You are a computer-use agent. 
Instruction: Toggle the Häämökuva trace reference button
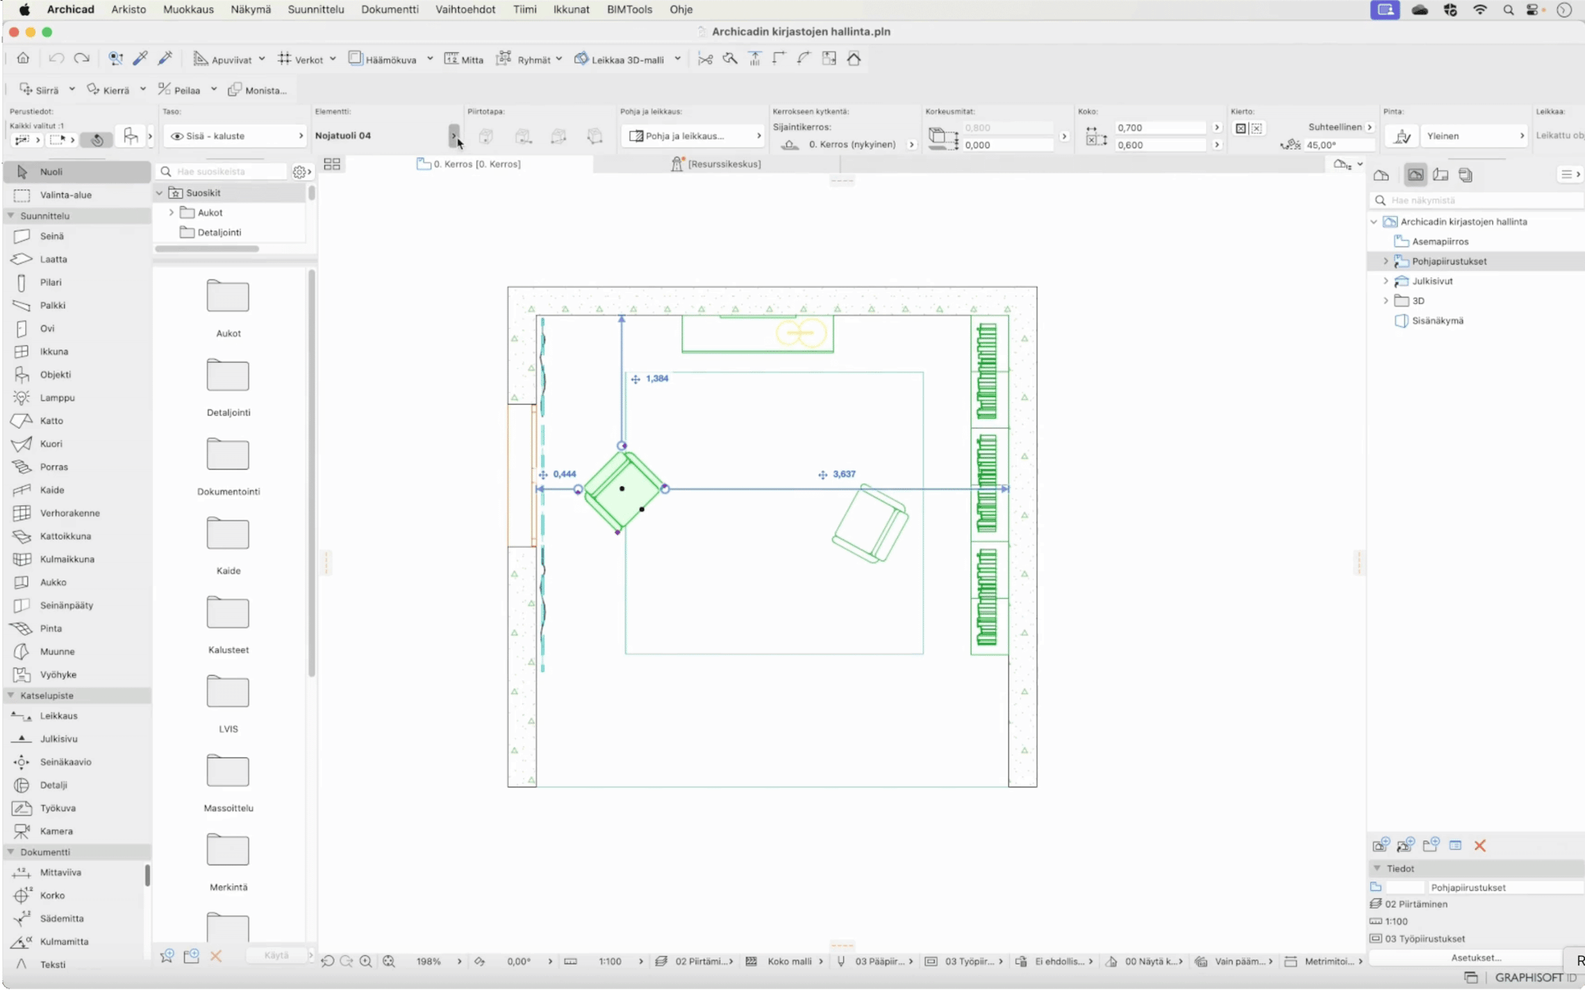[382, 59]
